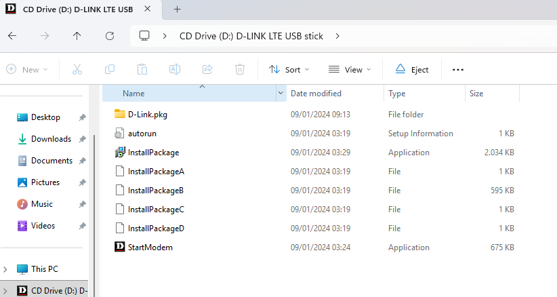The image size is (557, 297).
Task: Click the Eject drive button
Action: [411, 69]
